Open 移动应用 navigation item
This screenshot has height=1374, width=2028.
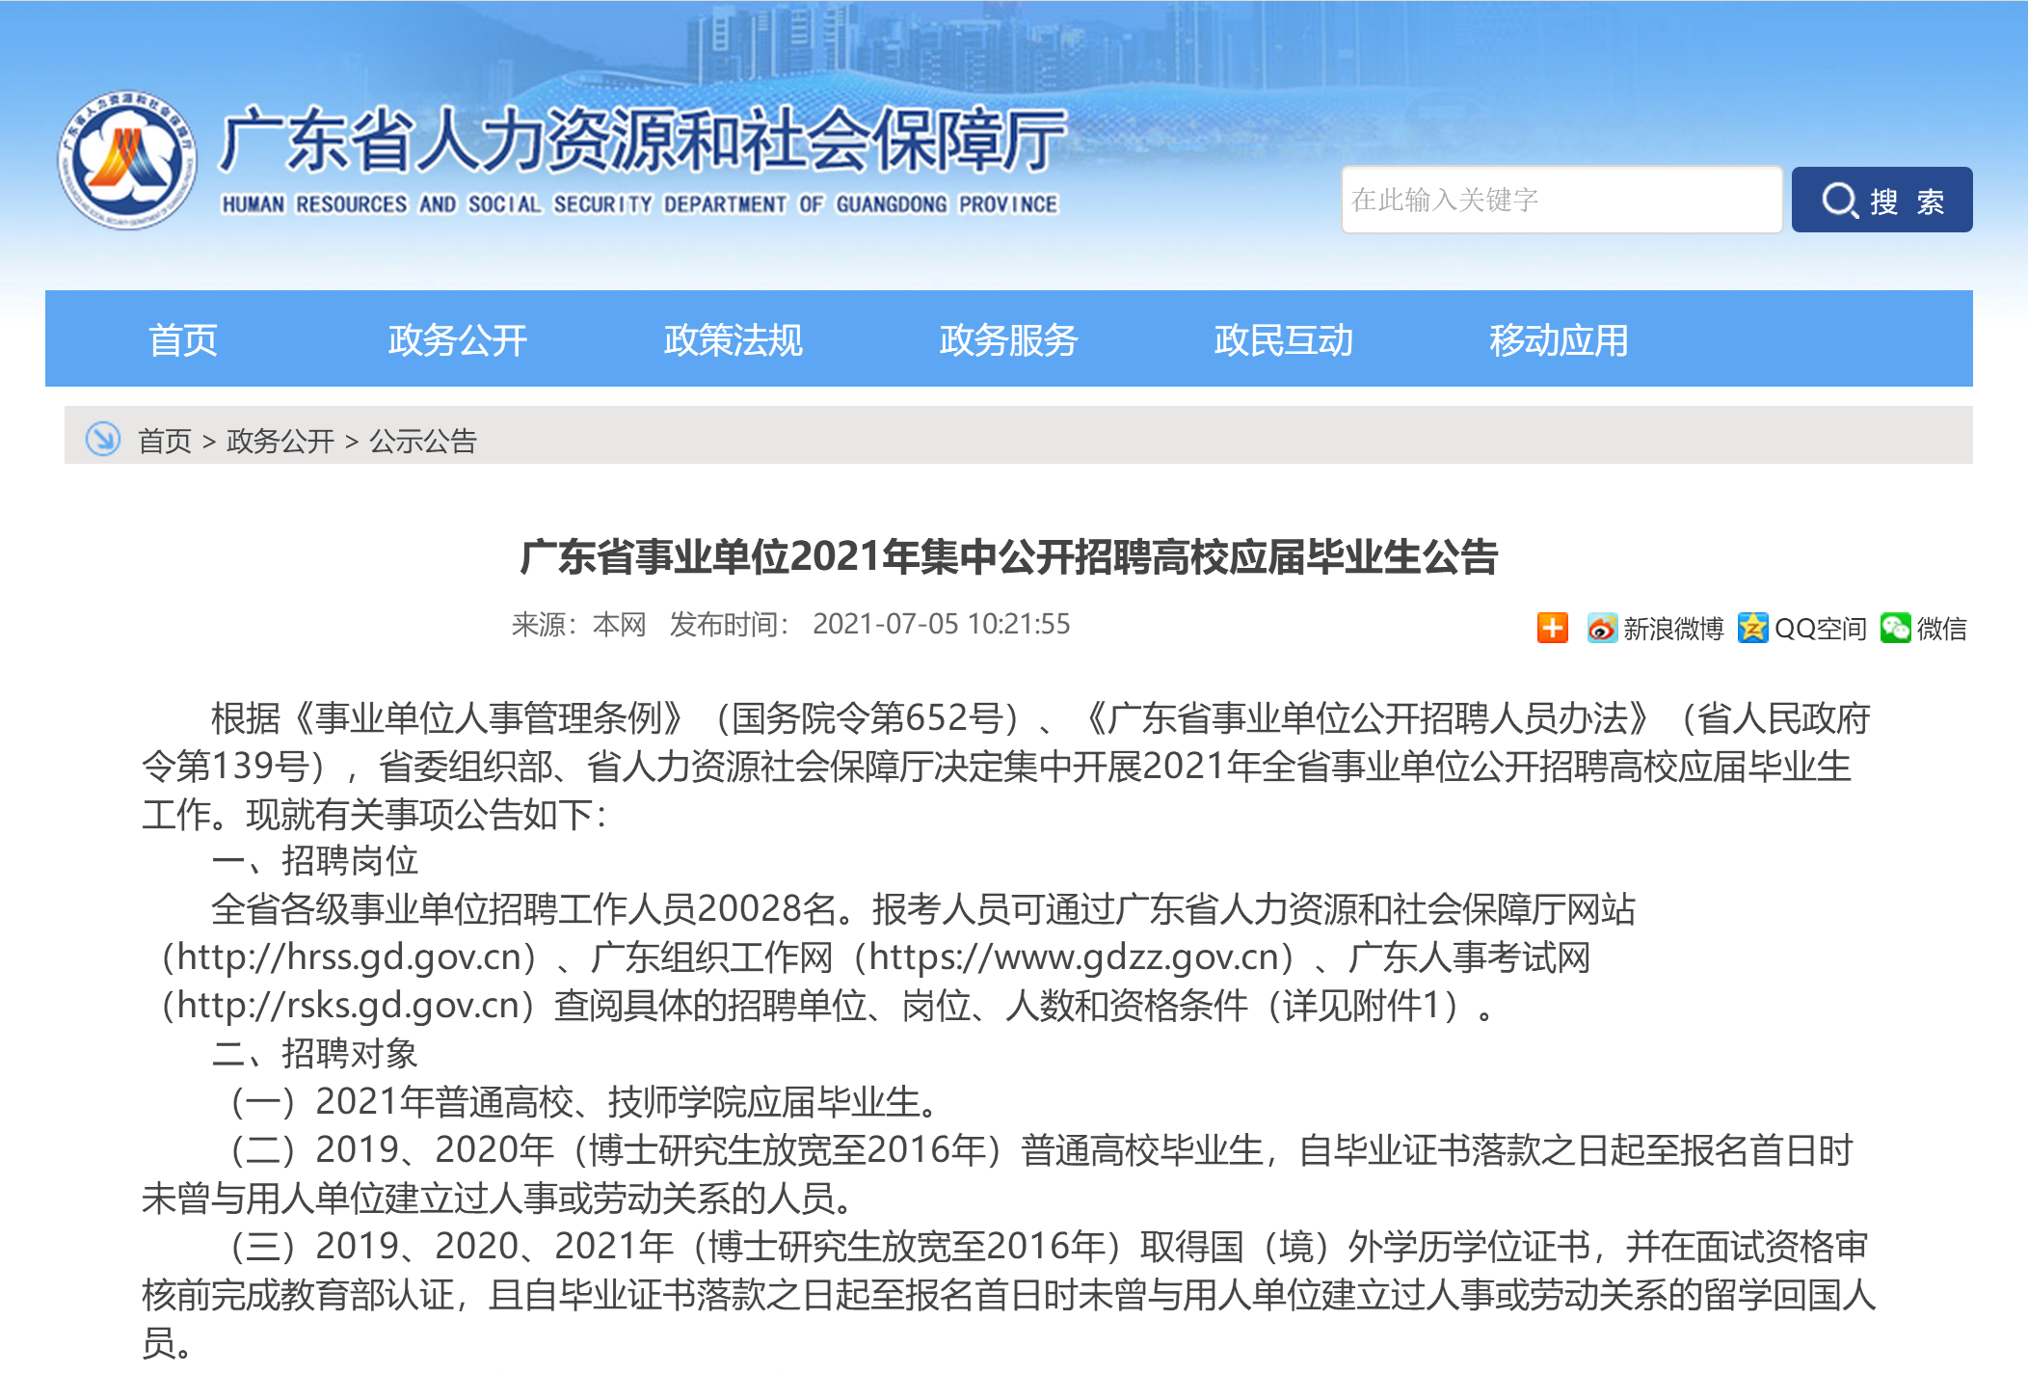[1558, 340]
